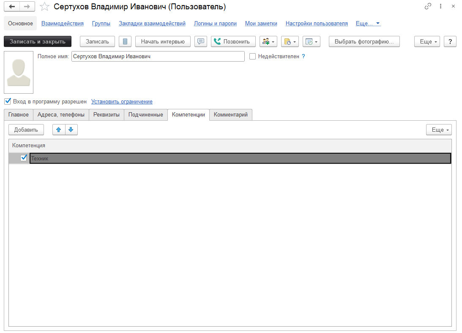This screenshot has height=333, width=462.
Task: Switch to the Адреса, телефоны tab
Action: pyautogui.click(x=61, y=115)
